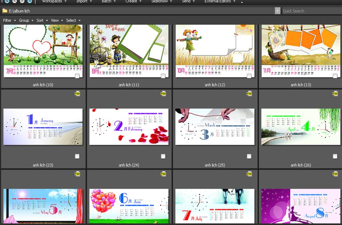This screenshot has width=342, height=225.
Task: Click PSD badge above August calendar thumbnail
Action: (x=335, y=174)
